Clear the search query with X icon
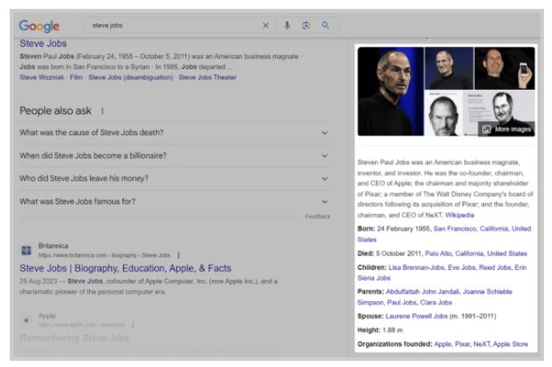 [x=266, y=25]
